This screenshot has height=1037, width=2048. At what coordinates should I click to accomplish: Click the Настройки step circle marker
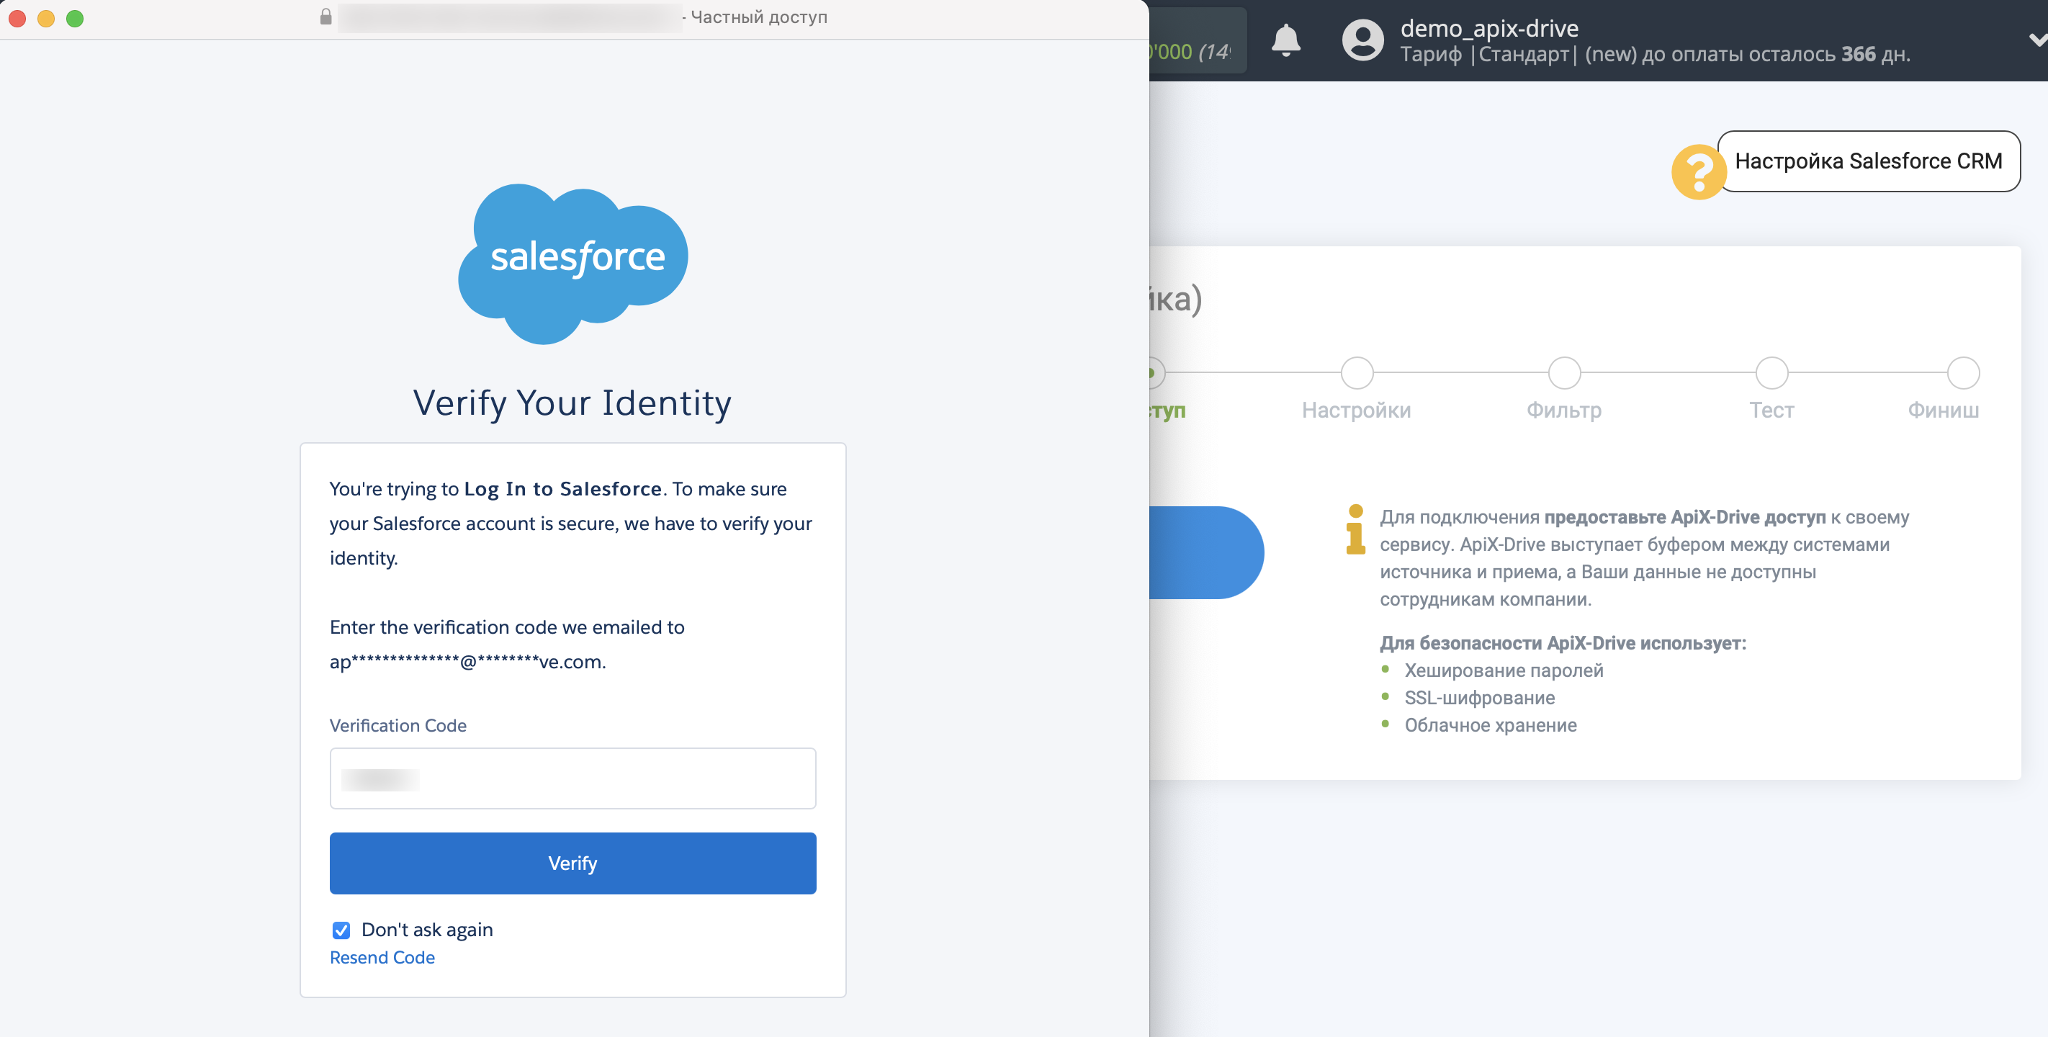1357,372
